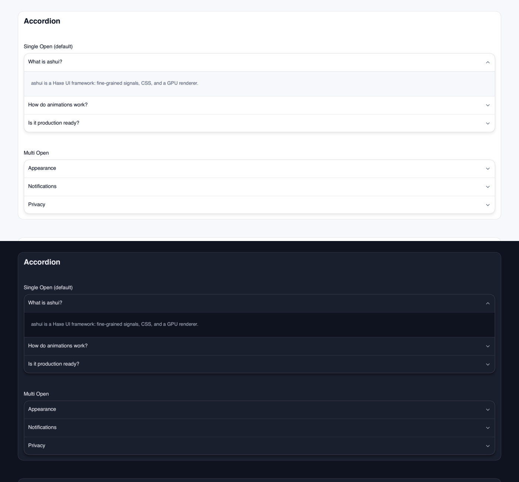Expand "Is it production ready?" chevron in light panel
519x482 pixels.
[488, 123]
